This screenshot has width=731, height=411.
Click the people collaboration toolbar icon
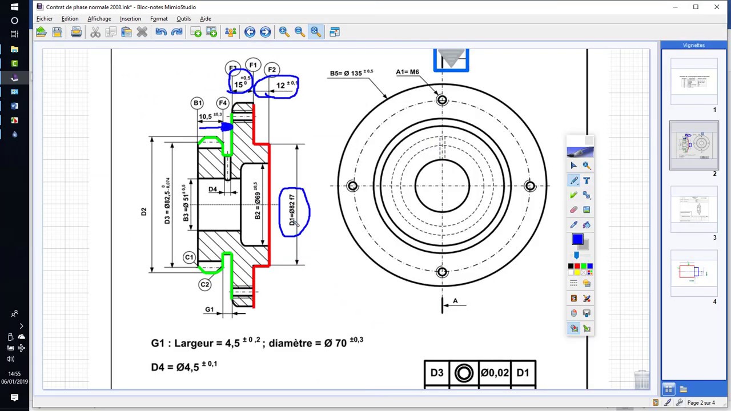pyautogui.click(x=231, y=32)
